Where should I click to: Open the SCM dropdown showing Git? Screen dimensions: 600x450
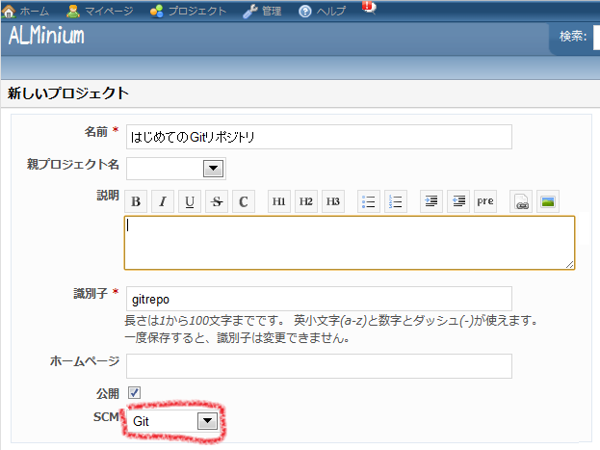pos(173,421)
